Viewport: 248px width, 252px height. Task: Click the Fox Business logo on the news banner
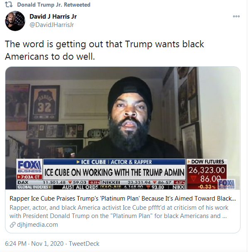pos(29,167)
